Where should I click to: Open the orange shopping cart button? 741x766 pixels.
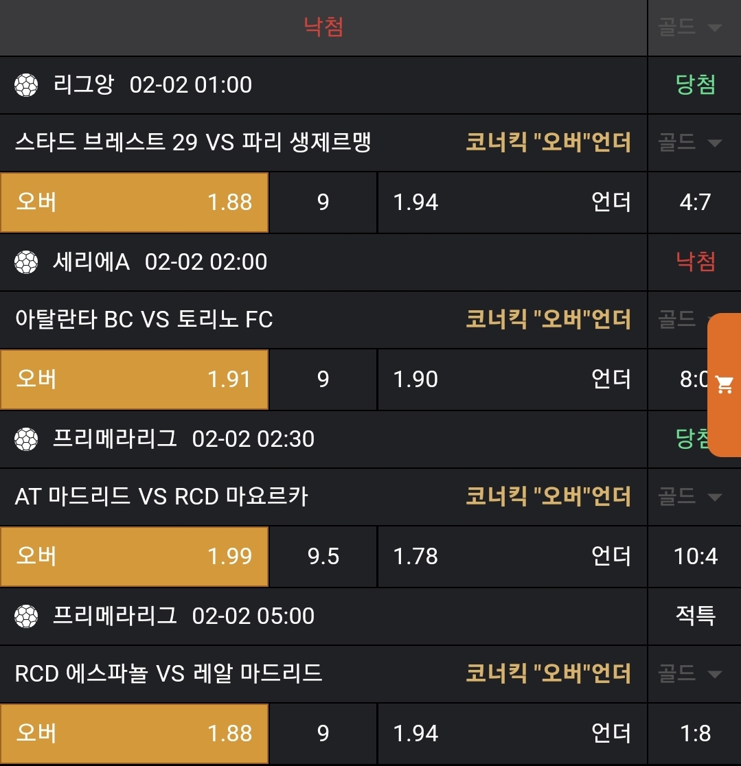pyautogui.click(x=724, y=384)
